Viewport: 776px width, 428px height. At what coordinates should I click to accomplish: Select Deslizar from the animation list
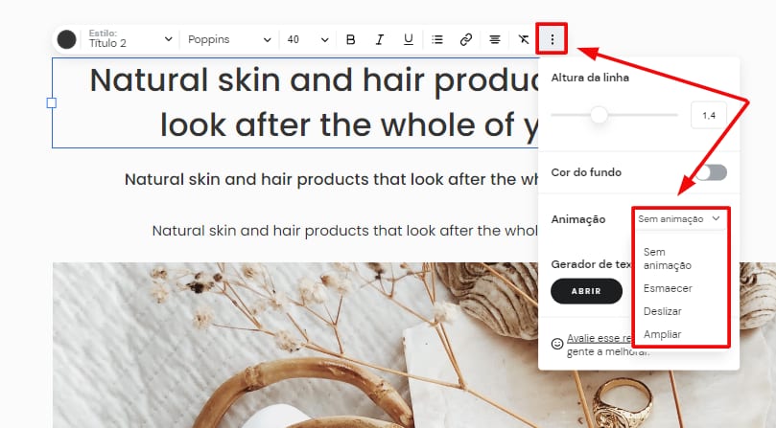664,311
